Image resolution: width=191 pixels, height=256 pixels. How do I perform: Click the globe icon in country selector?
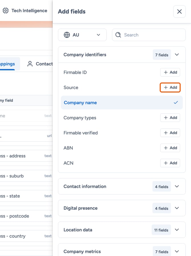67,35
